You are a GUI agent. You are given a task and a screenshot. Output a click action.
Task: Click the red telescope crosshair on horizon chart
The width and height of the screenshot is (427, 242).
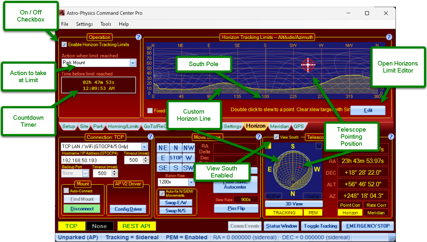coord(308,65)
